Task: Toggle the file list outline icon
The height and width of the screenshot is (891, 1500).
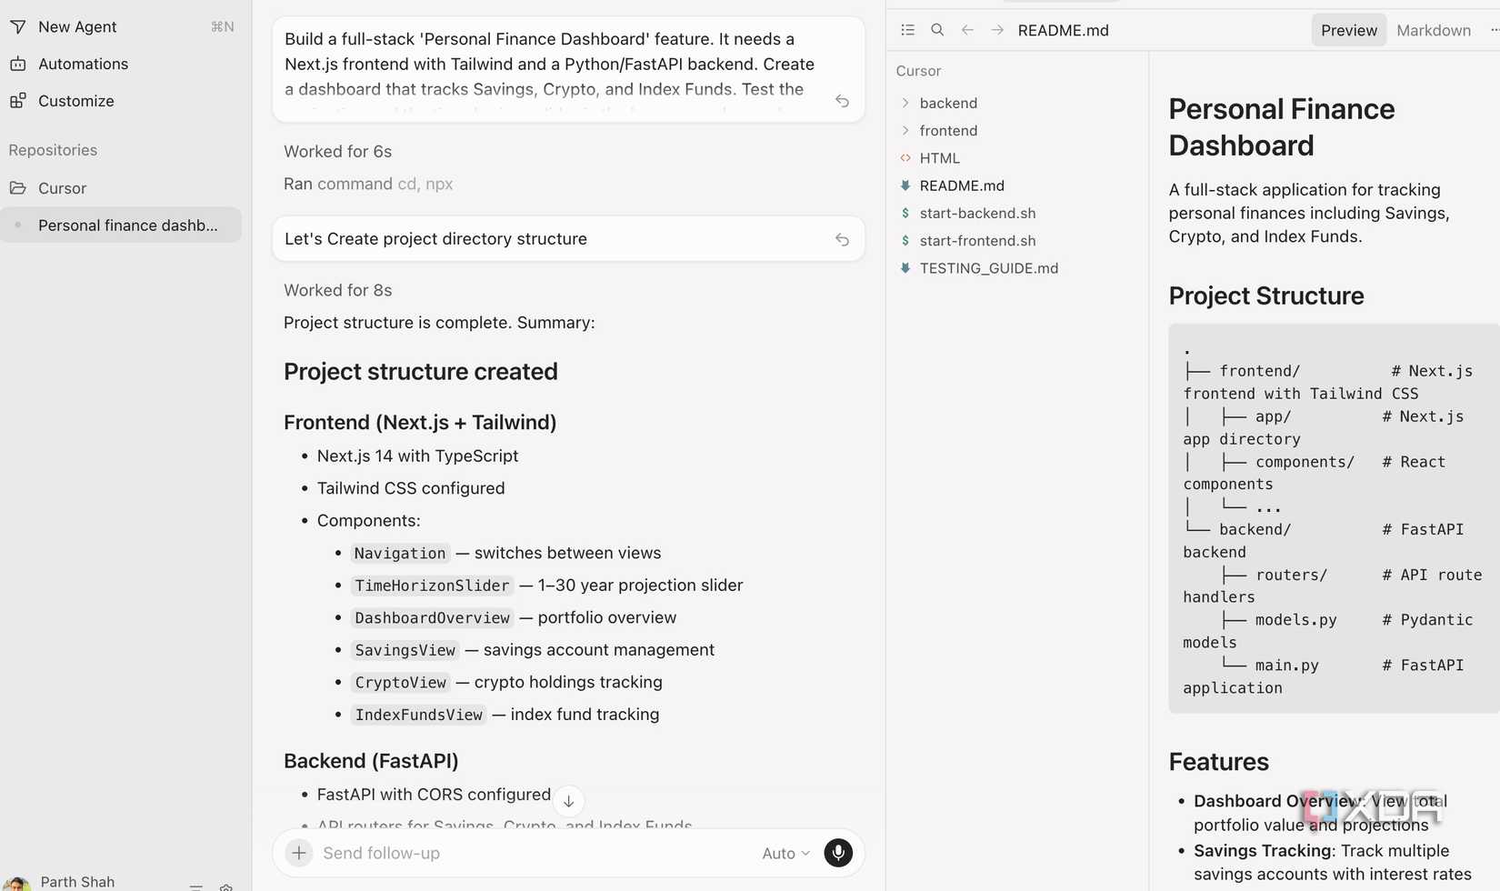Action: tap(907, 30)
